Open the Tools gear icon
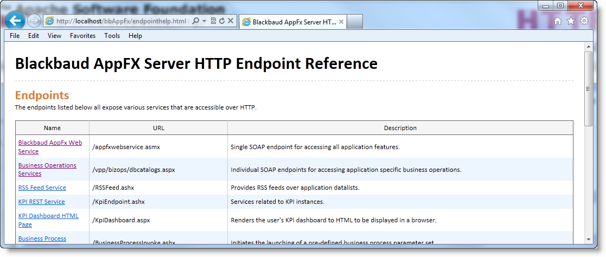 click(x=584, y=21)
